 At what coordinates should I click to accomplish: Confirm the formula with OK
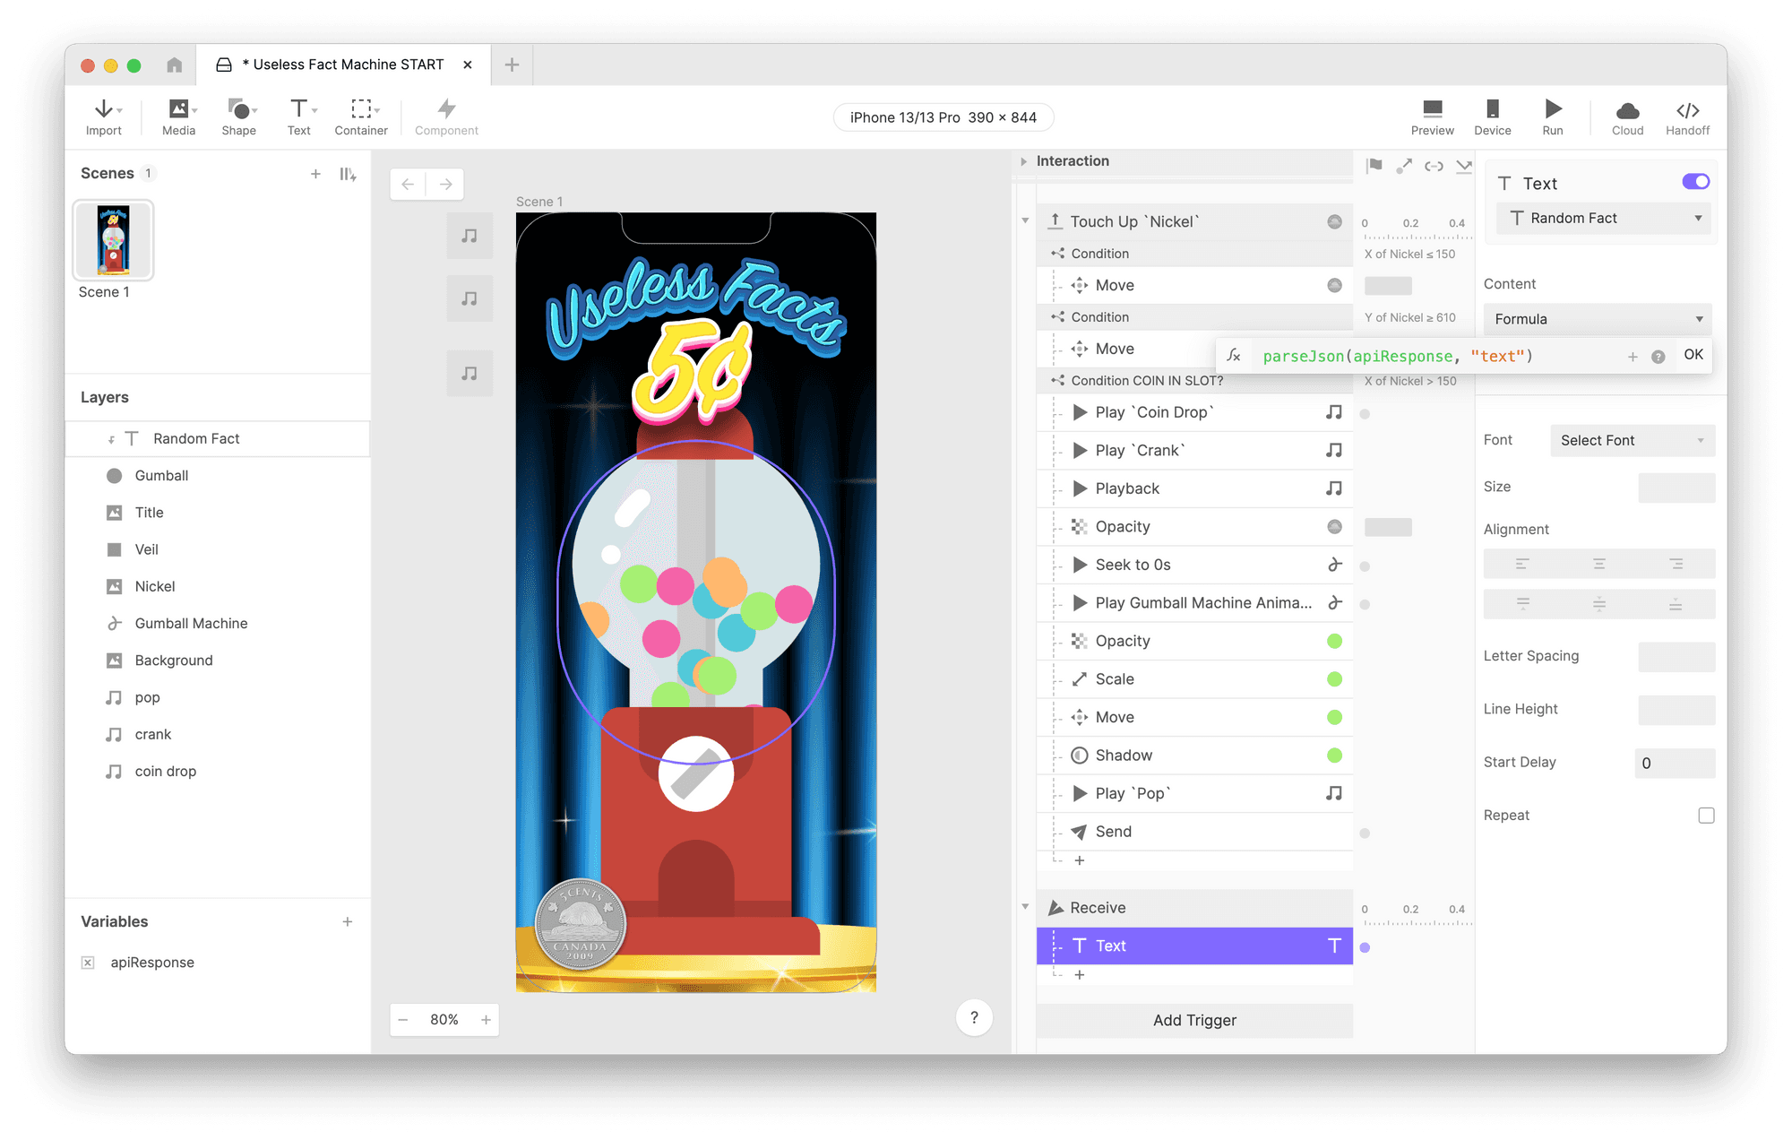[x=1693, y=355]
